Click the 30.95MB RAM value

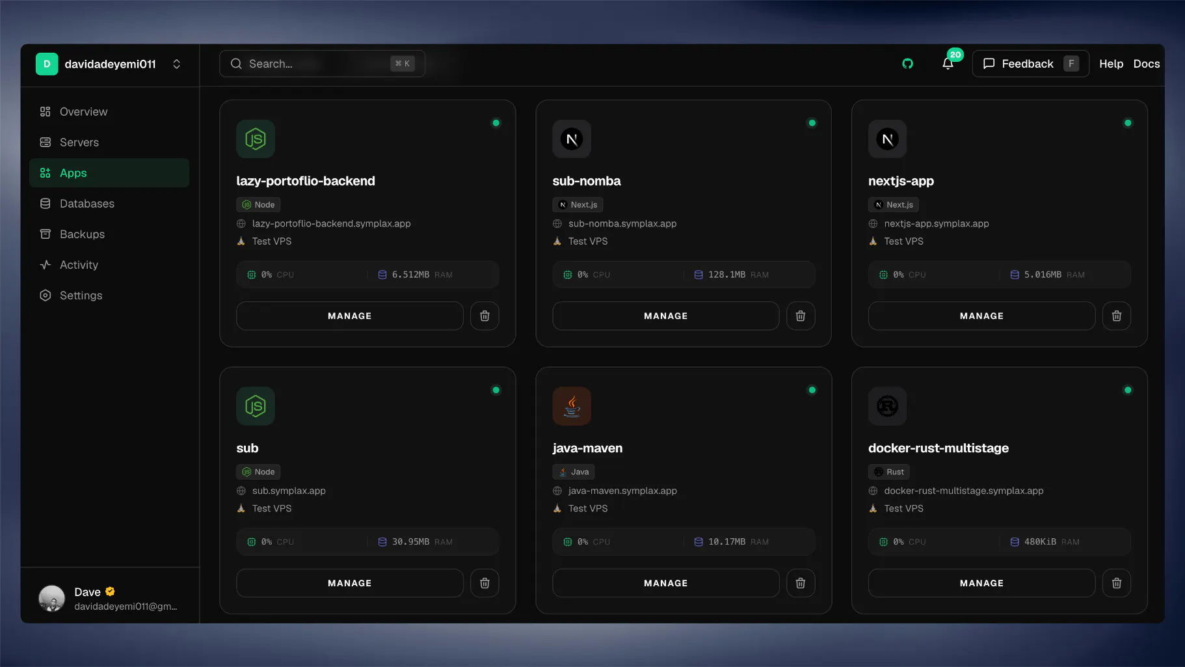[410, 542]
